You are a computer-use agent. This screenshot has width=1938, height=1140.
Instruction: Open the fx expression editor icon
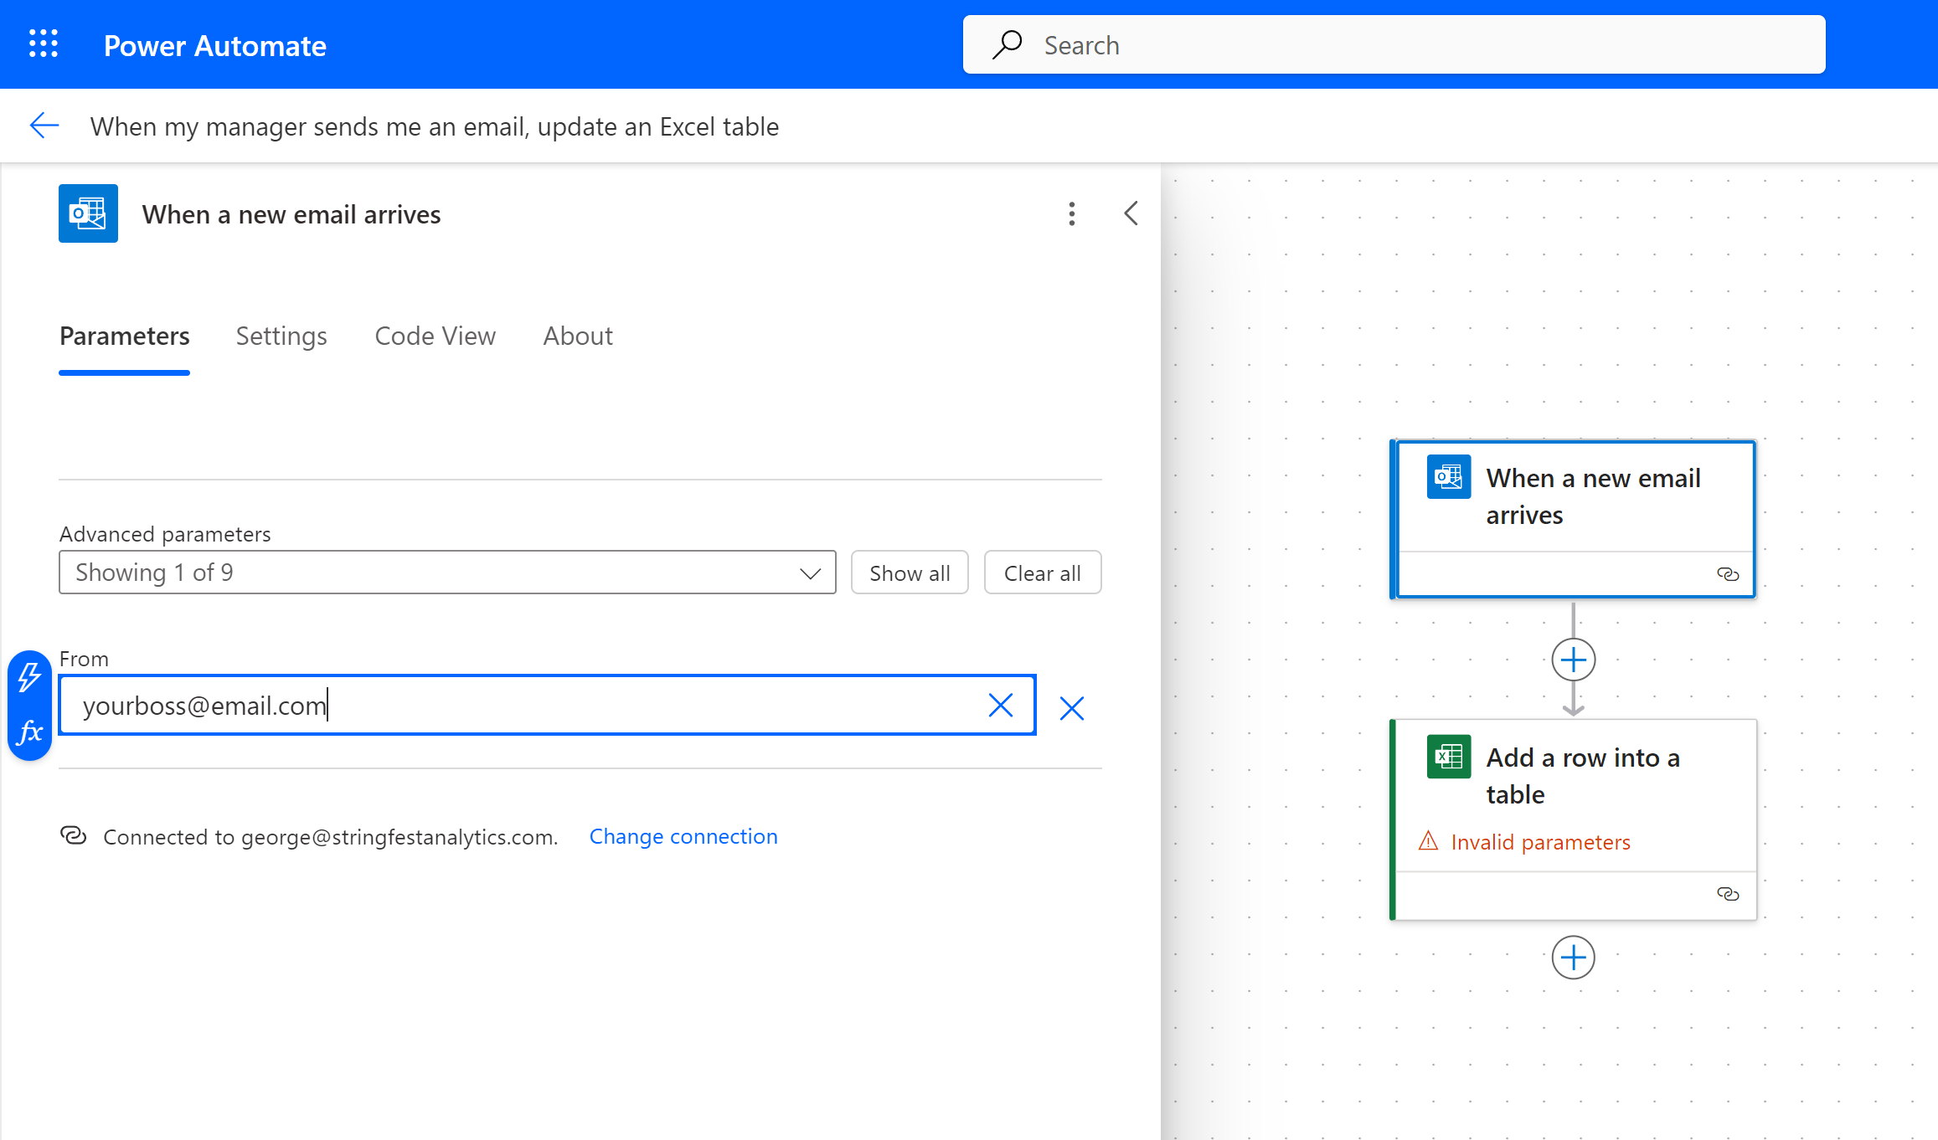(30, 732)
